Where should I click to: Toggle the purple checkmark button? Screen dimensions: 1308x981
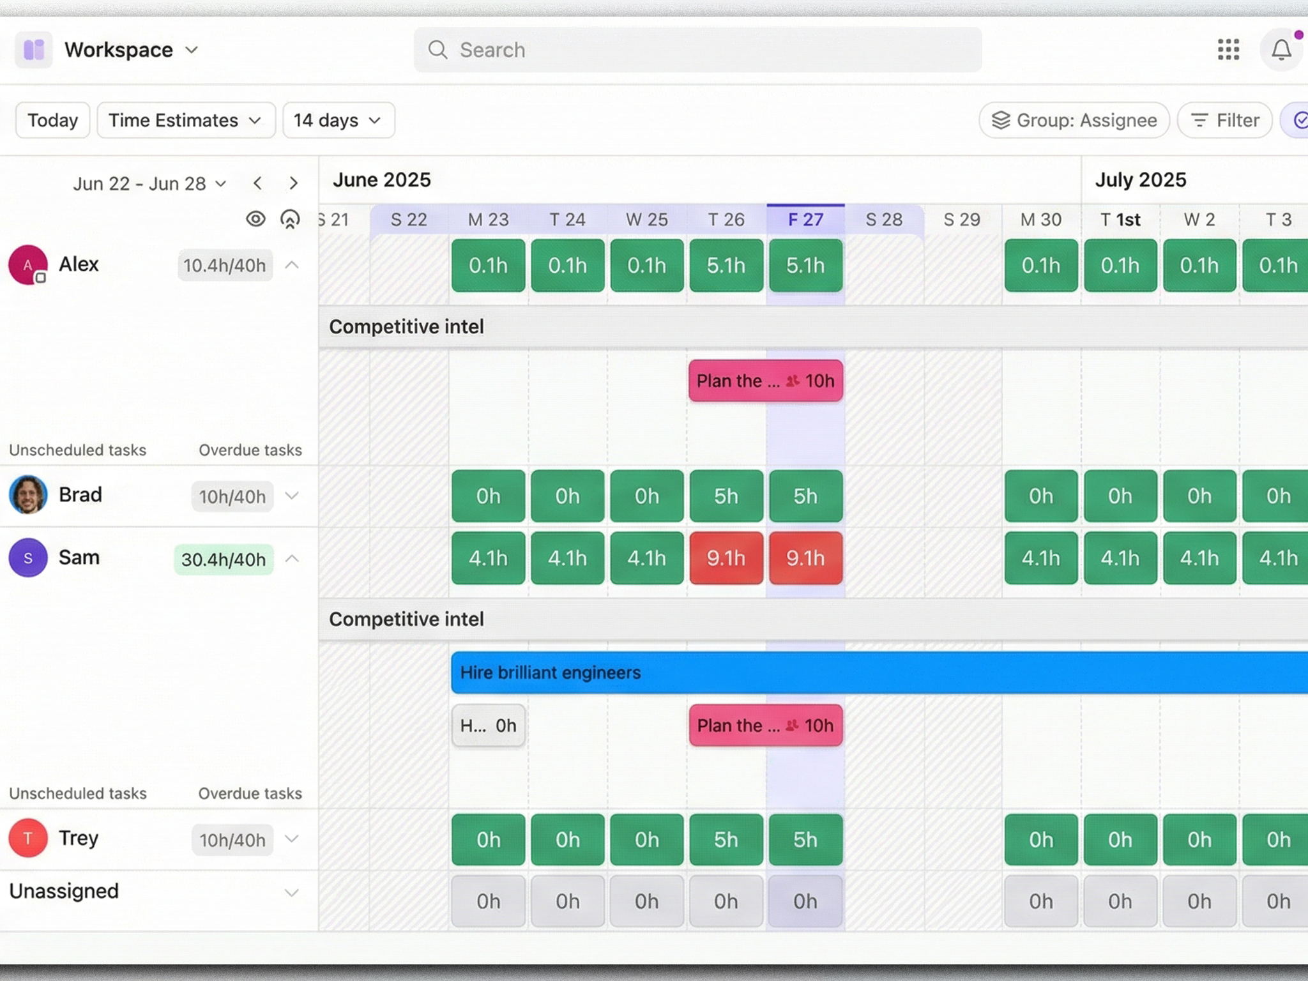[1299, 120]
